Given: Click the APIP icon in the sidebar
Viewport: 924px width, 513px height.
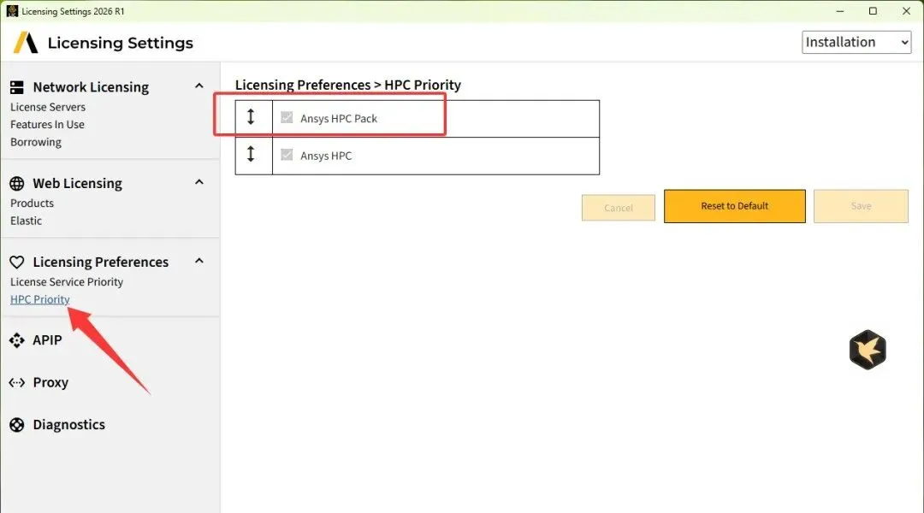Looking at the screenshot, I should 17,340.
